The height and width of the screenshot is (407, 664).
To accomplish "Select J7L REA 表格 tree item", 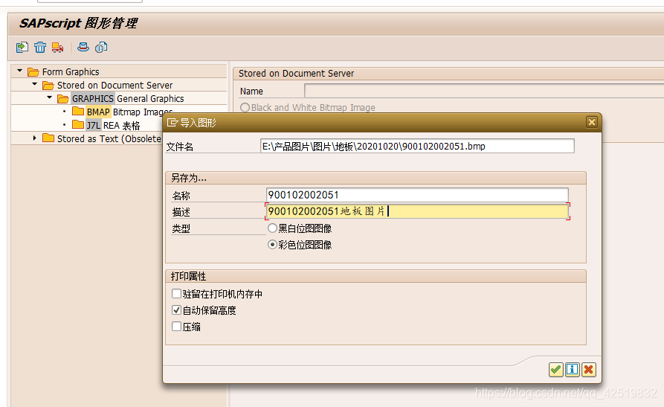I will point(112,126).
